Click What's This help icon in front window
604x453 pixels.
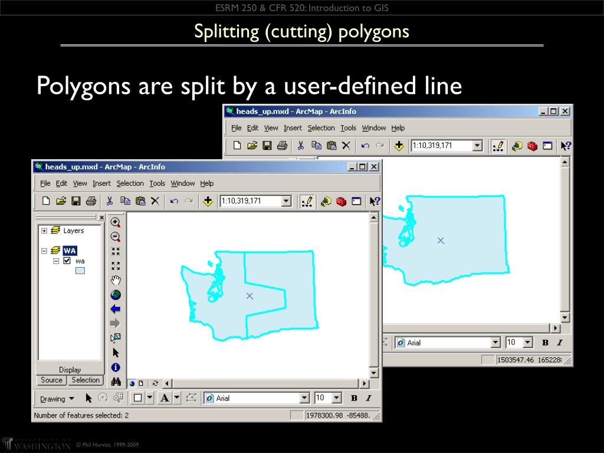[375, 201]
